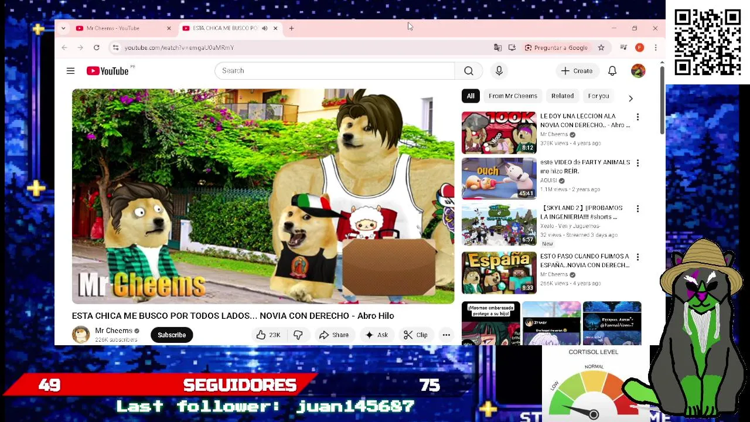
Task: Go back in browser history
Action: [64, 47]
